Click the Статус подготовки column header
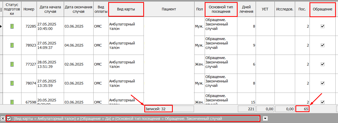 point(12,9)
